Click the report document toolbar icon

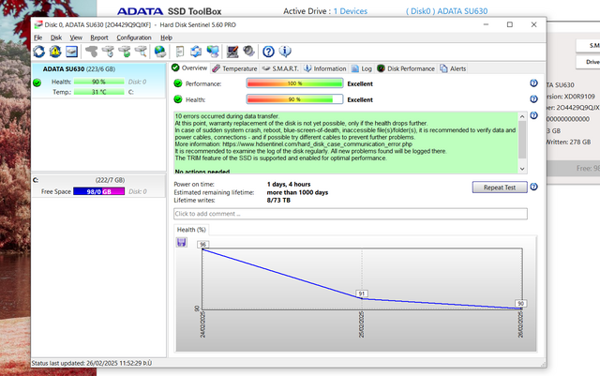(179, 51)
